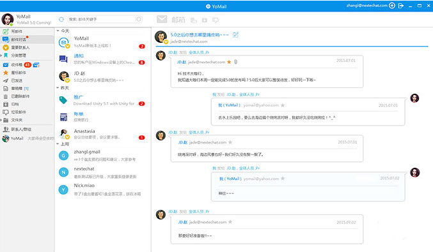Collapse the Last week (上周) group
This screenshot has height=252, width=433.
tap(58, 144)
